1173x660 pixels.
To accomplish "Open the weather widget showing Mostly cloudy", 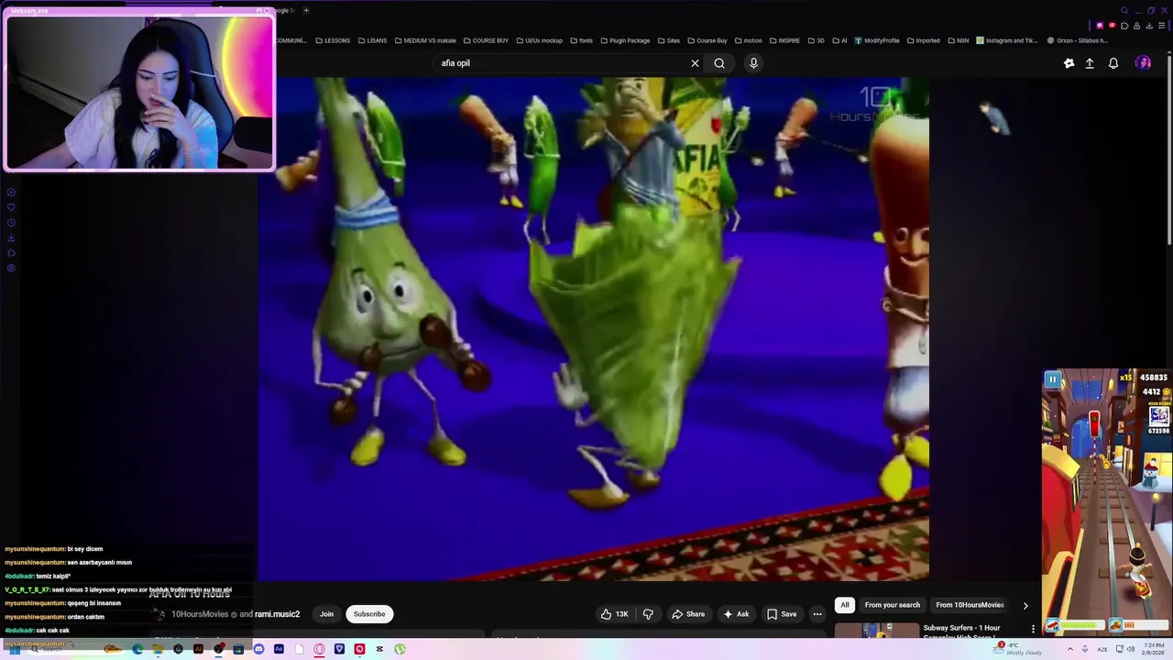I will tap(1019, 649).
